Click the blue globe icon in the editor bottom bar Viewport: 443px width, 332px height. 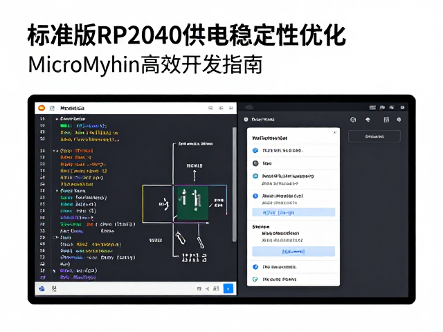42,288
